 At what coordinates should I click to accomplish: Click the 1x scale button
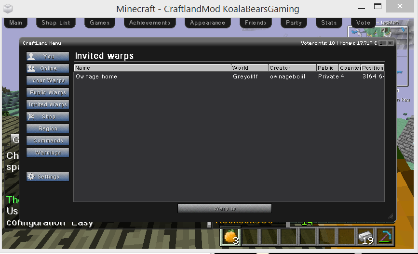pos(382,43)
